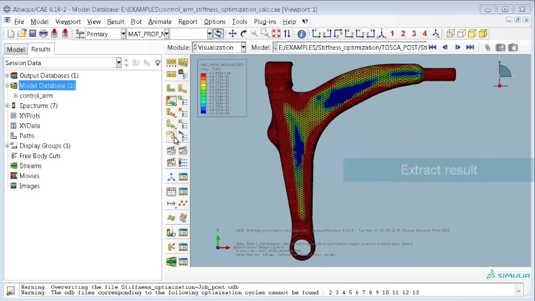Viewport: 535px width, 301px height.
Task: Select the Box Zoom tool
Action: point(265,33)
